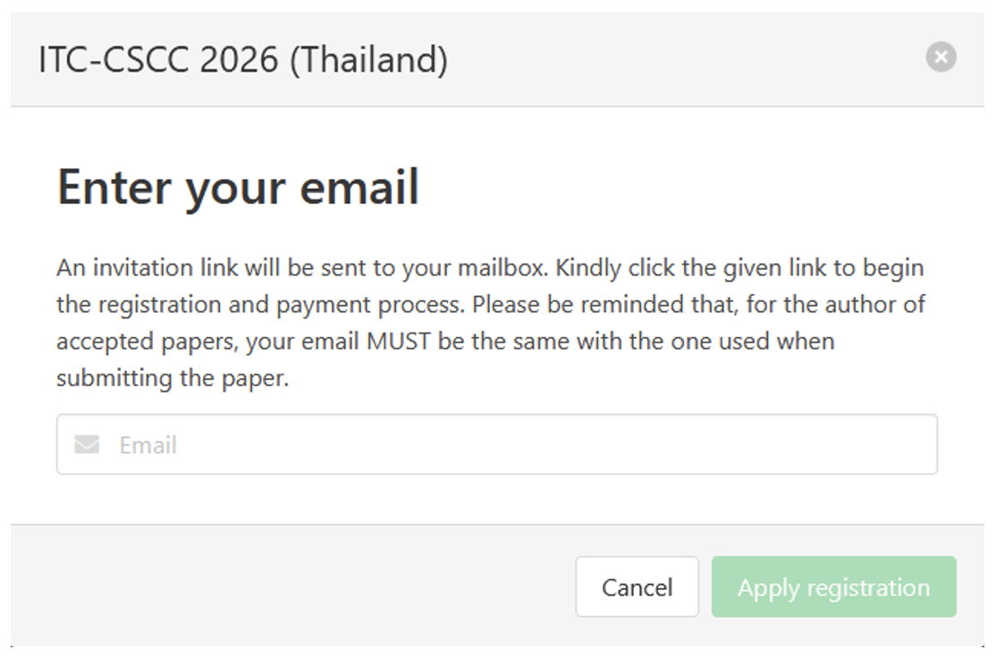Click the Enter your email heading
This screenshot has height=658, width=996.
point(238,188)
